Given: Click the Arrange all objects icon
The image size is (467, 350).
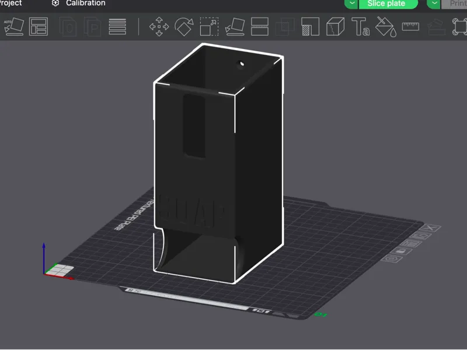Looking at the screenshot, I should click(39, 26).
